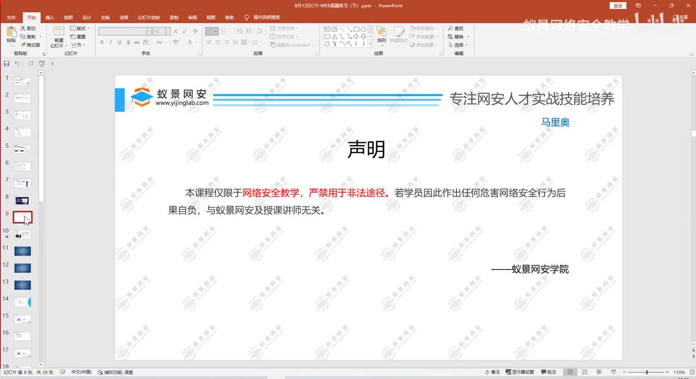Select the oval shape in shapes gallery

pyautogui.click(x=363, y=29)
